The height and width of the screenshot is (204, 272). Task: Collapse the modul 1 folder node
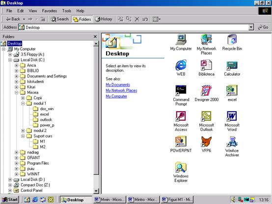point(23,104)
